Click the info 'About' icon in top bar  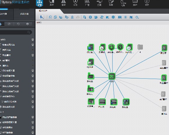click(147, 3)
